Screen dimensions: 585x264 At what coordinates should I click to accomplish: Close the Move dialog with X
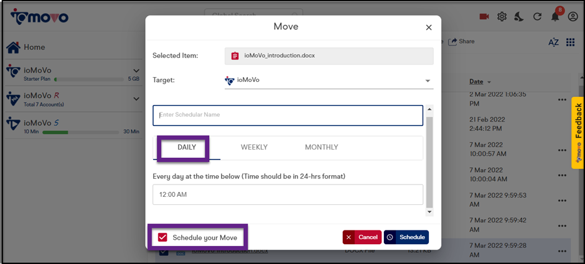pyautogui.click(x=428, y=27)
